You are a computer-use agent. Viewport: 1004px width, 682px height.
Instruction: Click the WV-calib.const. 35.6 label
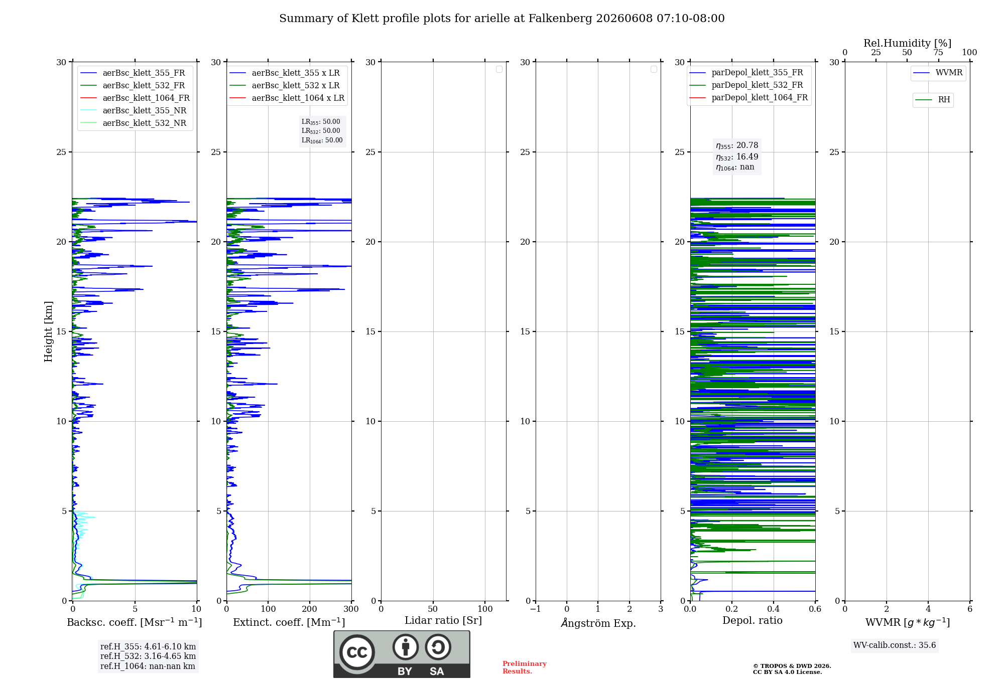895,645
